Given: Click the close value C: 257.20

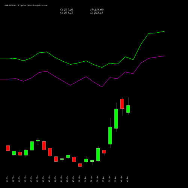Looking at the screenshot, I should [x=67, y=10].
